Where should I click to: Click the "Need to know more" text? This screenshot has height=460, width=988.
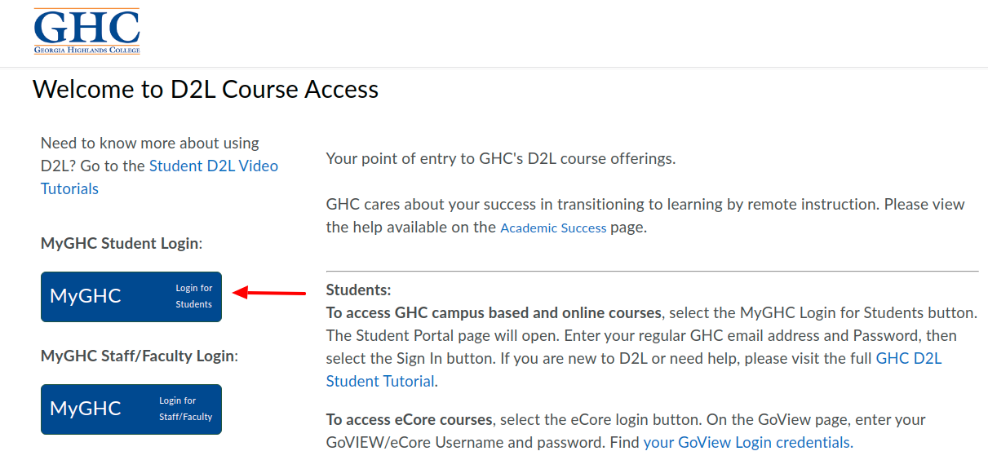click(x=149, y=144)
